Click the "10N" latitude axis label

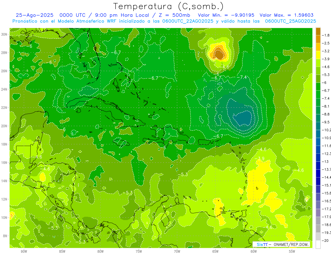click(x=4, y=218)
